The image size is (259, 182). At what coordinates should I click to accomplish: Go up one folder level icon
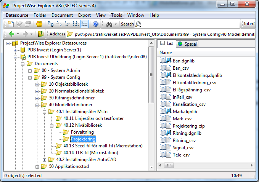point(41,34)
